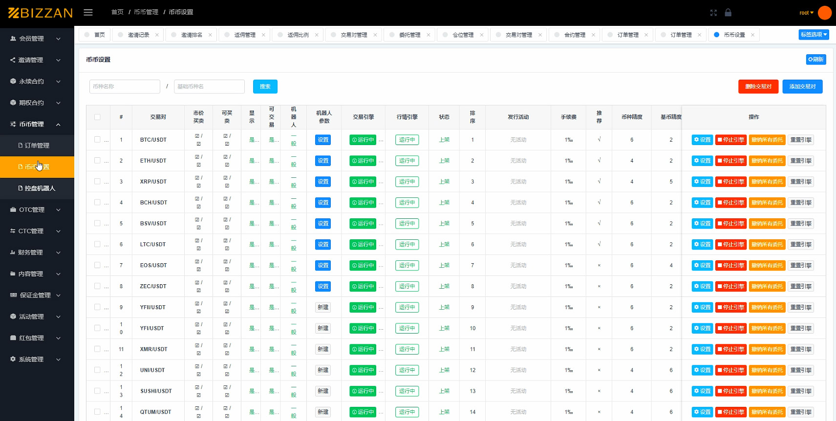Screen dimensions: 836x421
Task: Open the 标签选项 dropdown
Action: point(814,35)
